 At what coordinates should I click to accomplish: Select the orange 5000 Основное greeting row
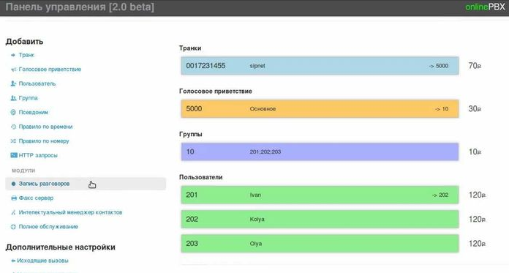coord(320,109)
